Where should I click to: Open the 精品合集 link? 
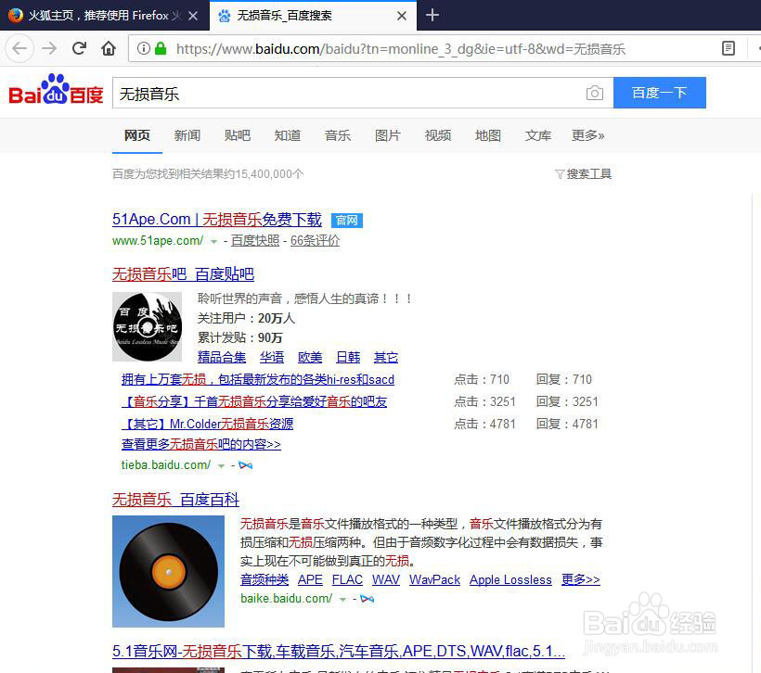(x=222, y=357)
